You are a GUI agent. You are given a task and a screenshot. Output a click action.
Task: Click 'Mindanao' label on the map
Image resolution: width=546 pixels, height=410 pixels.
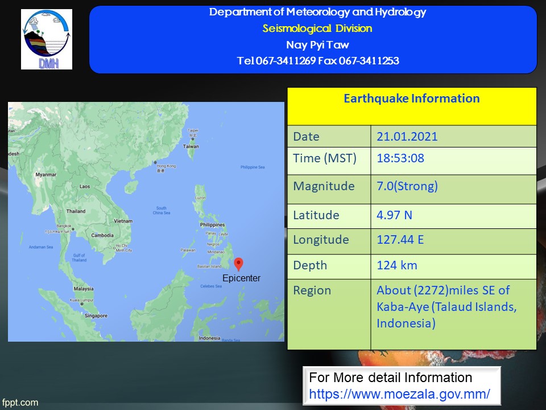tap(216, 252)
